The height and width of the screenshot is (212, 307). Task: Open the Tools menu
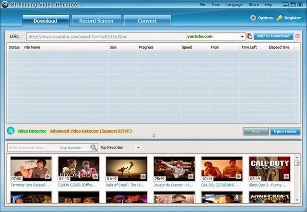pos(216,4)
